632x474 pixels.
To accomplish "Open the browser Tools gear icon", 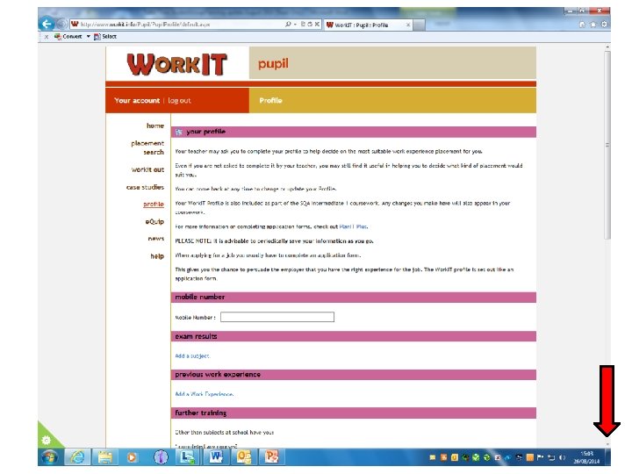I will pos(604,25).
